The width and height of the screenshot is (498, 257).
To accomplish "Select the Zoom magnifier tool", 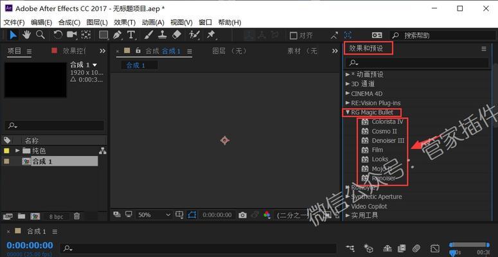I will click(40, 35).
